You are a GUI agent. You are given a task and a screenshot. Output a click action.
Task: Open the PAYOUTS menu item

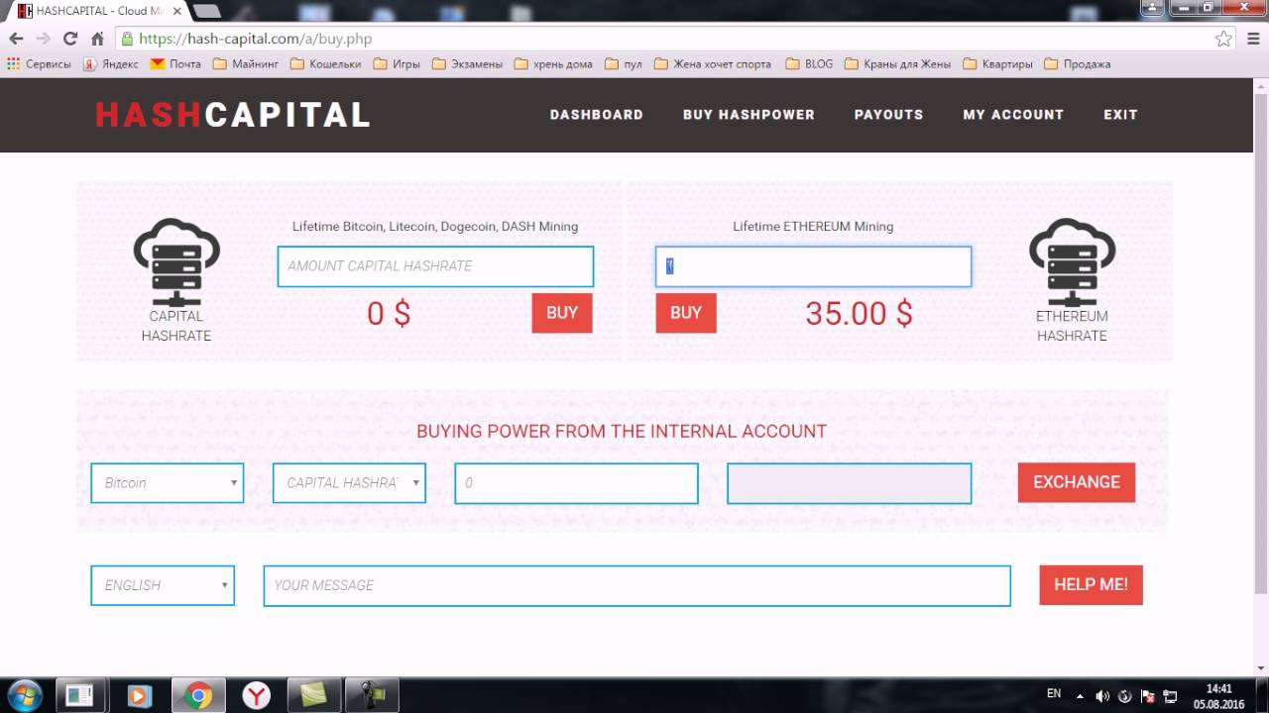889,115
